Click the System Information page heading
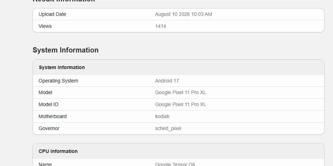The height and width of the screenshot is (166, 333). pos(65,50)
